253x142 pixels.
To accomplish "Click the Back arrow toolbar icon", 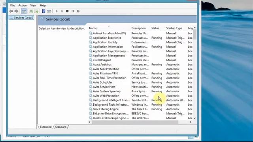I will 11,11.
